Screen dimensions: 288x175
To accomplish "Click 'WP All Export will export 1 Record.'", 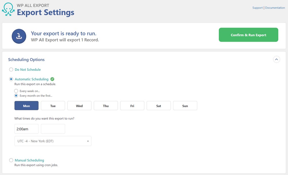I will (x=65, y=40).
